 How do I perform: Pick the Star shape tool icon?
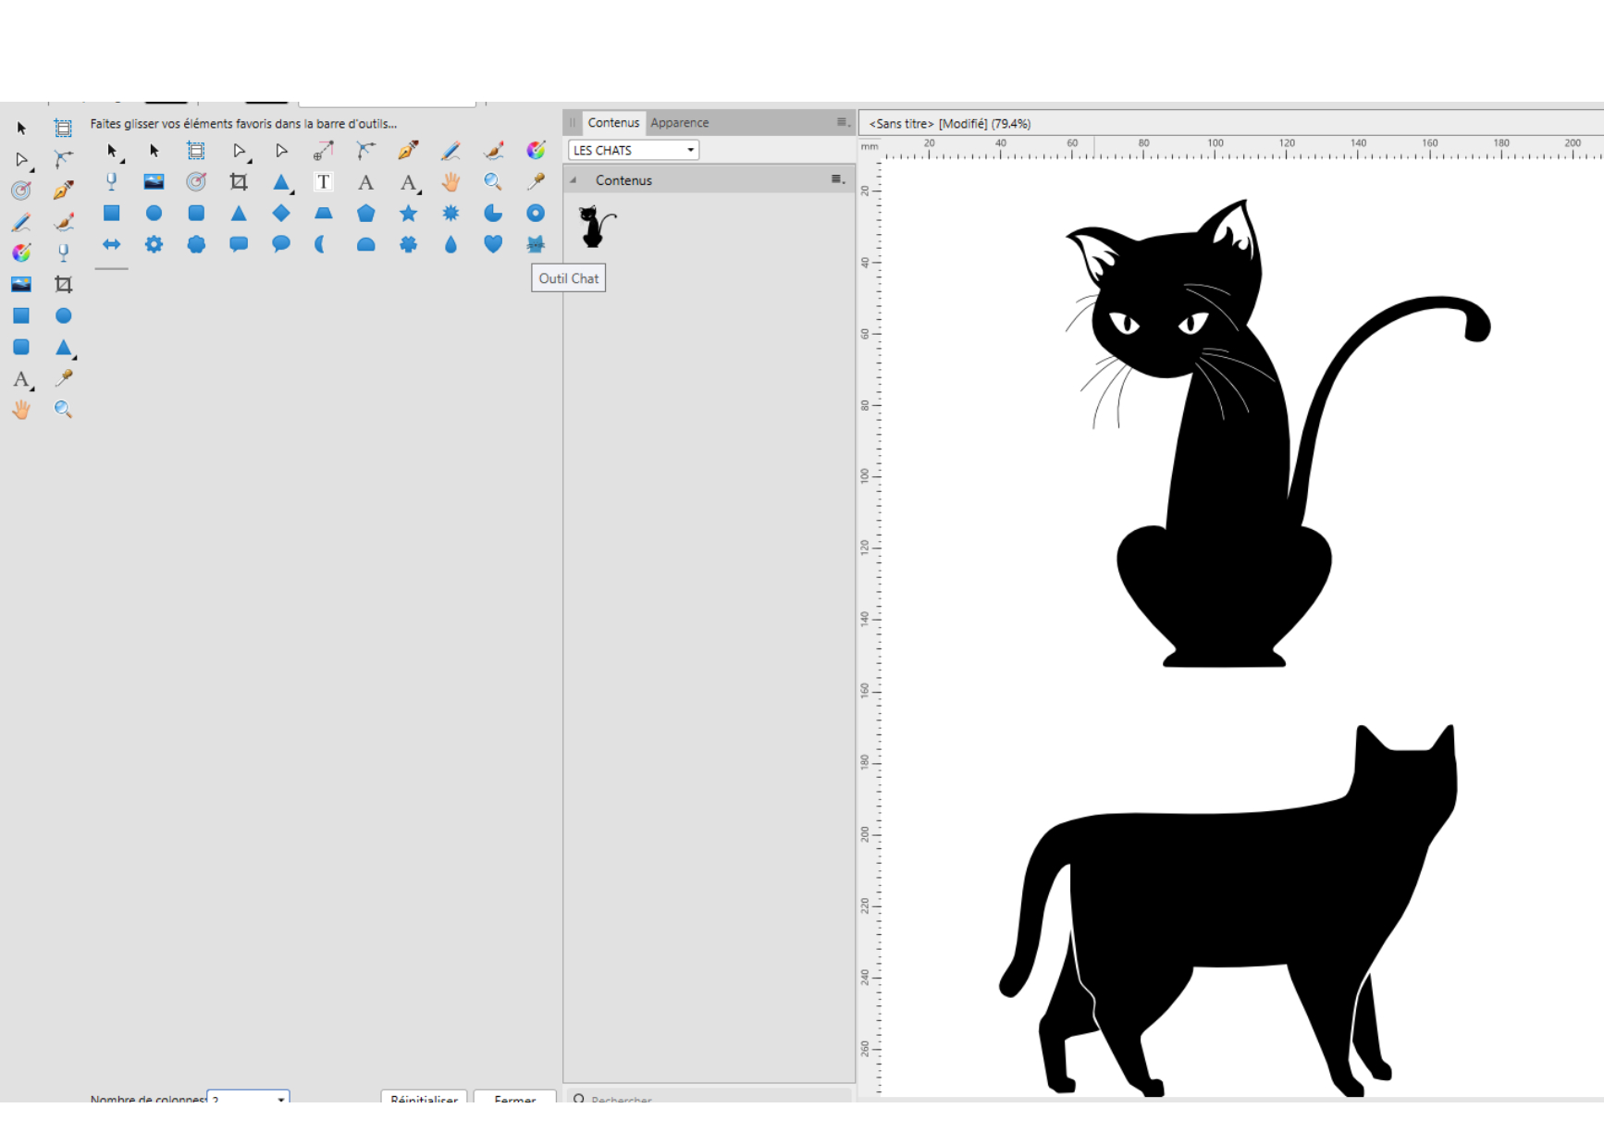click(408, 214)
